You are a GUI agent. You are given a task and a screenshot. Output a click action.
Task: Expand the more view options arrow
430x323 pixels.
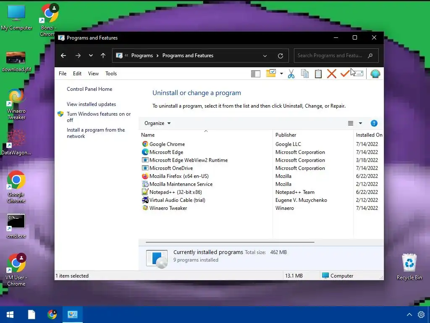pyautogui.click(x=360, y=123)
